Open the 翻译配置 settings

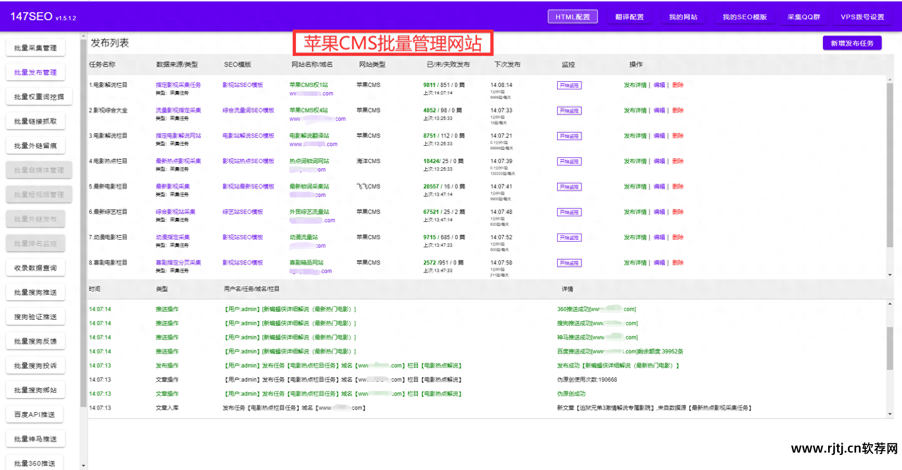pyautogui.click(x=630, y=16)
